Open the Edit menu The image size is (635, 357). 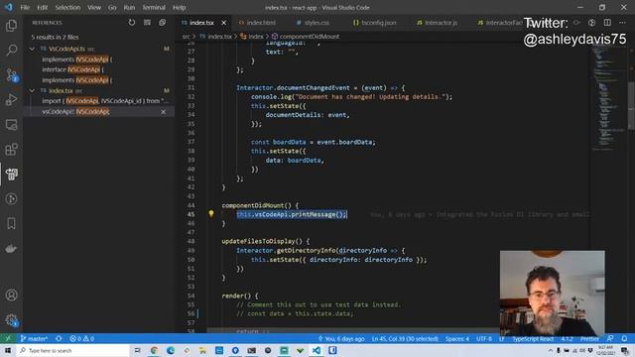(x=42, y=7)
